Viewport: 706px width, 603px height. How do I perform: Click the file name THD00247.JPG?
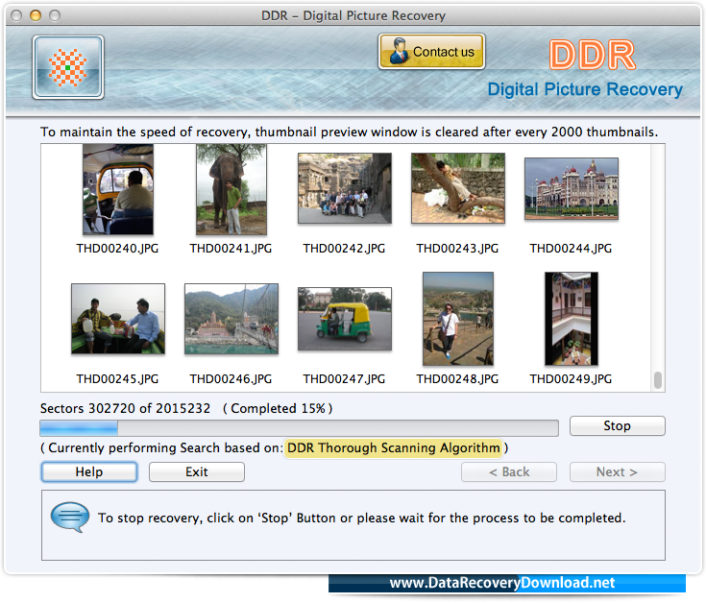pos(344,379)
